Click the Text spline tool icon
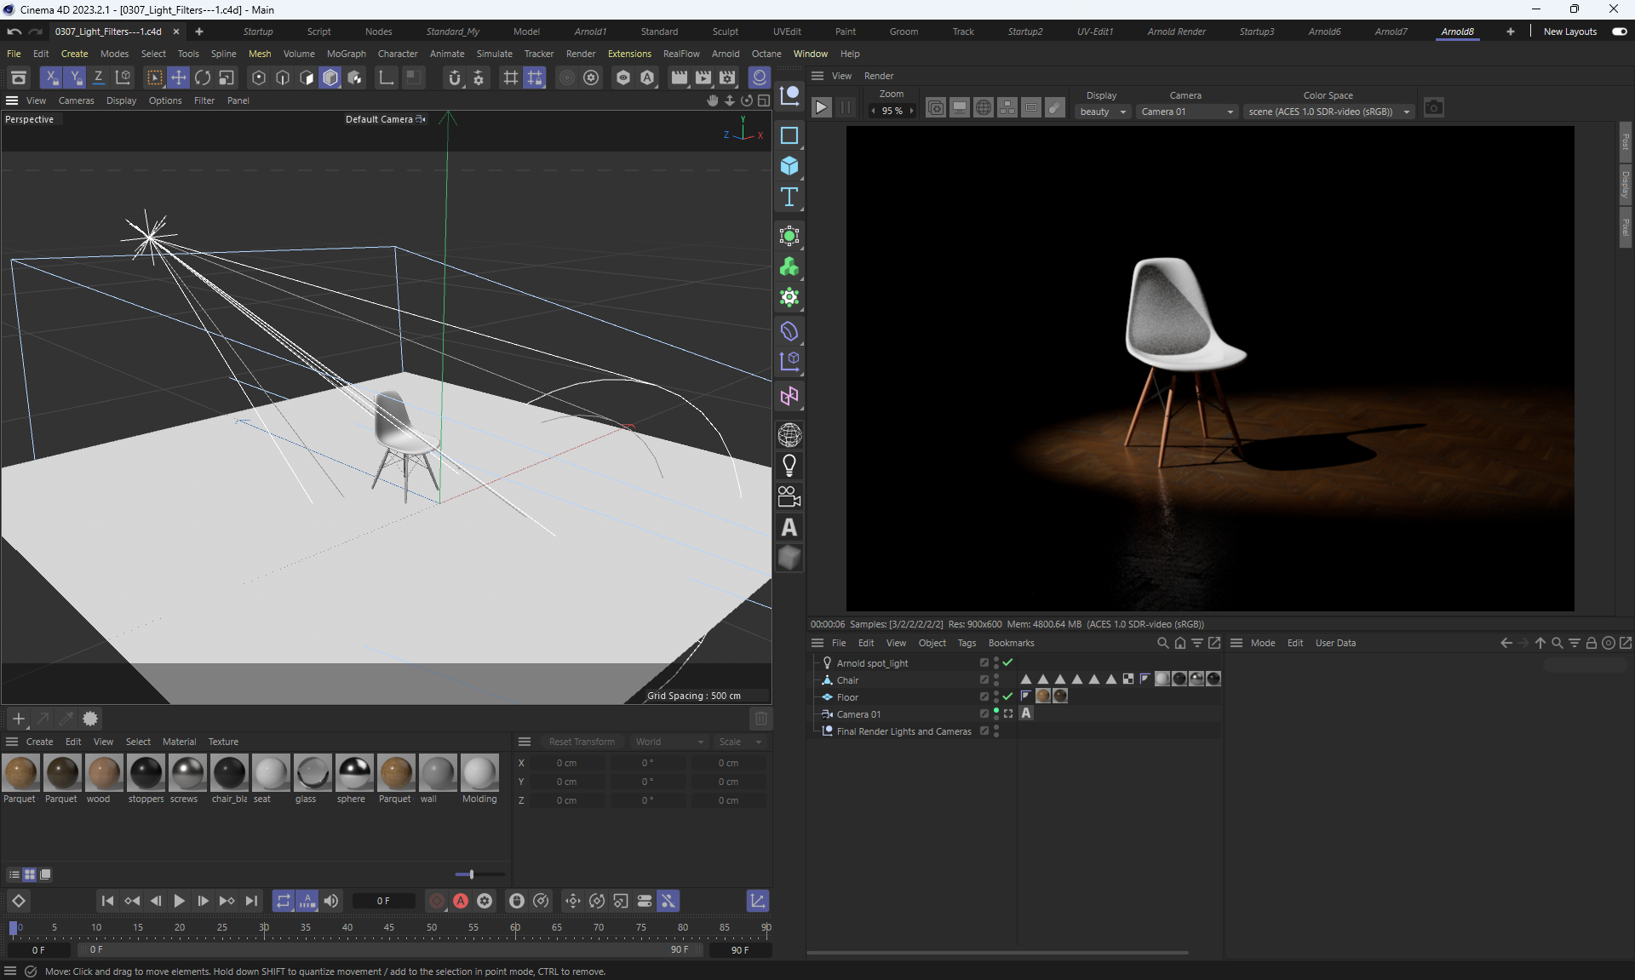 789,197
